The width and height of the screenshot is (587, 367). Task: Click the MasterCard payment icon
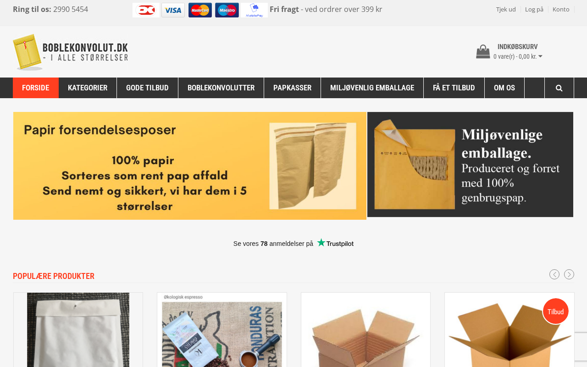[x=200, y=10]
